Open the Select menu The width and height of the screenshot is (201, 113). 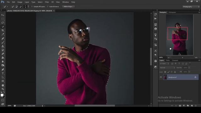tap(40, 2)
